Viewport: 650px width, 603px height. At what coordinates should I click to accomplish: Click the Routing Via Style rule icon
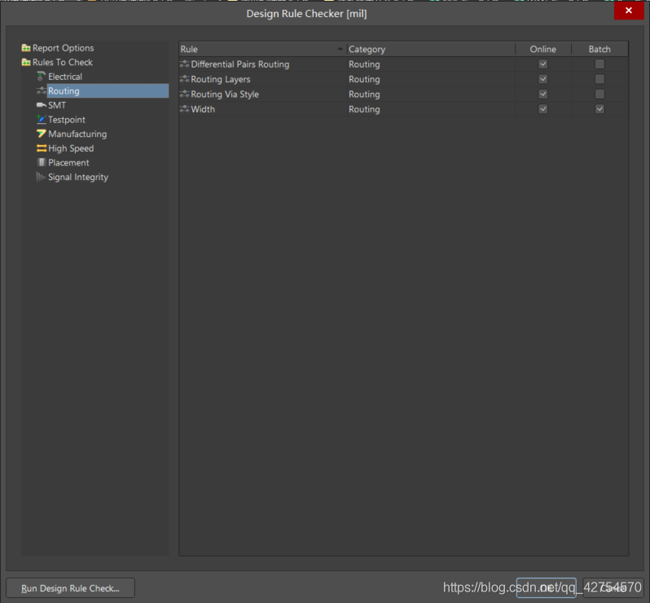click(184, 95)
